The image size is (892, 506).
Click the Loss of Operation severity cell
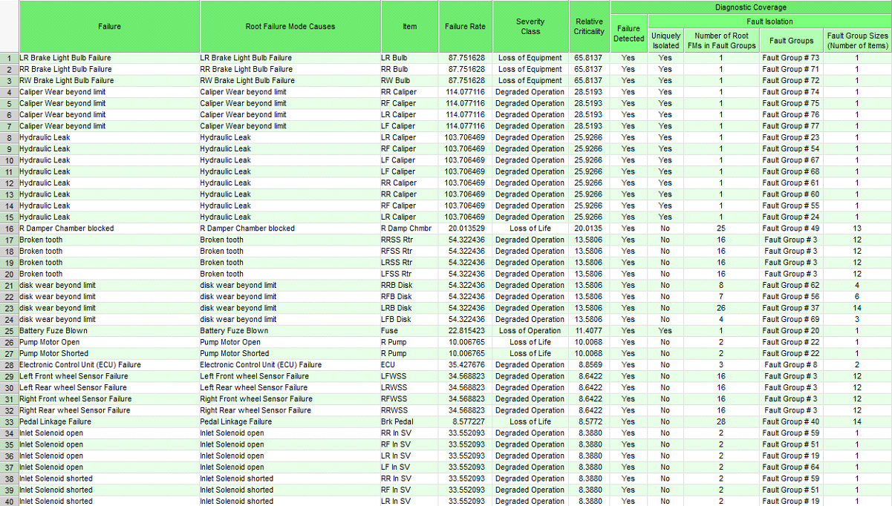click(x=530, y=331)
